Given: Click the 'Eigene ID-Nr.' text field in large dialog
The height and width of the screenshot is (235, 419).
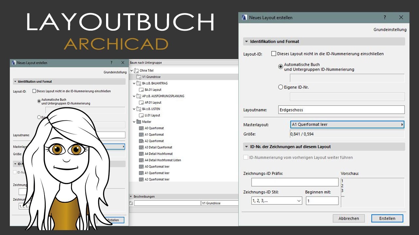Looking at the screenshot, I should click(347, 97).
